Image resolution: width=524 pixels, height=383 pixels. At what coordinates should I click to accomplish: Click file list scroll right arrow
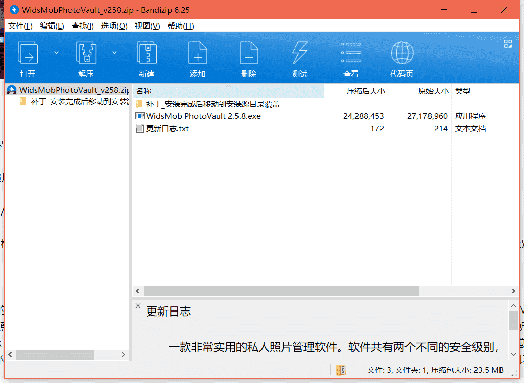click(x=513, y=291)
